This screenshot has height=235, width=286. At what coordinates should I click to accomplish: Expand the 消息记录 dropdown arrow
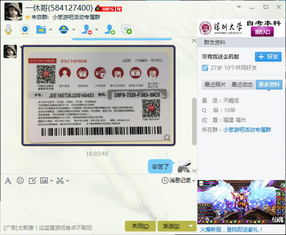[194, 181]
